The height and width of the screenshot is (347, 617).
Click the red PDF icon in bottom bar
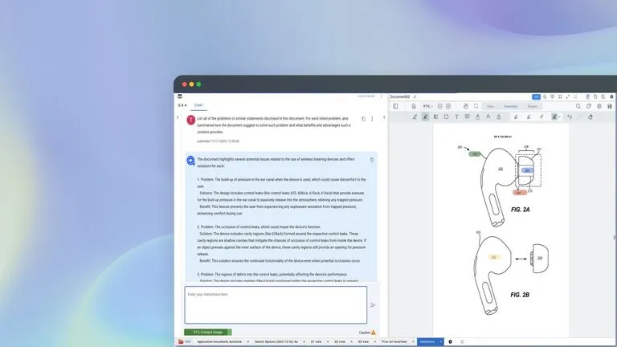(x=181, y=342)
